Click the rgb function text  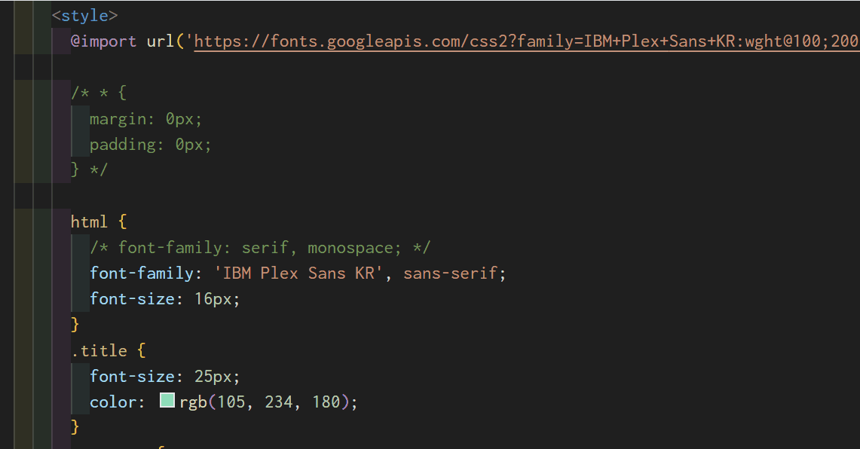pos(193,402)
